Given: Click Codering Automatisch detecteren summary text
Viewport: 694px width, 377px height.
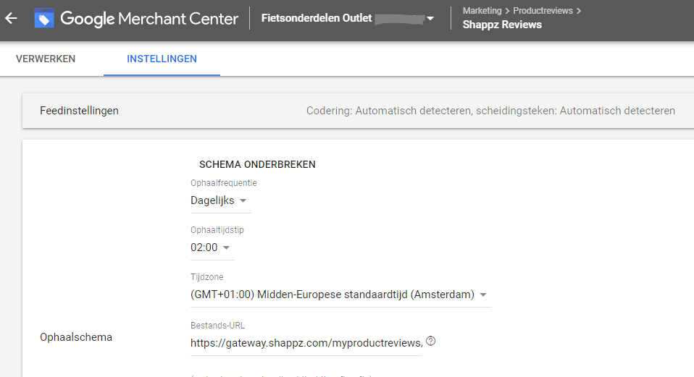Looking at the screenshot, I should coord(490,111).
